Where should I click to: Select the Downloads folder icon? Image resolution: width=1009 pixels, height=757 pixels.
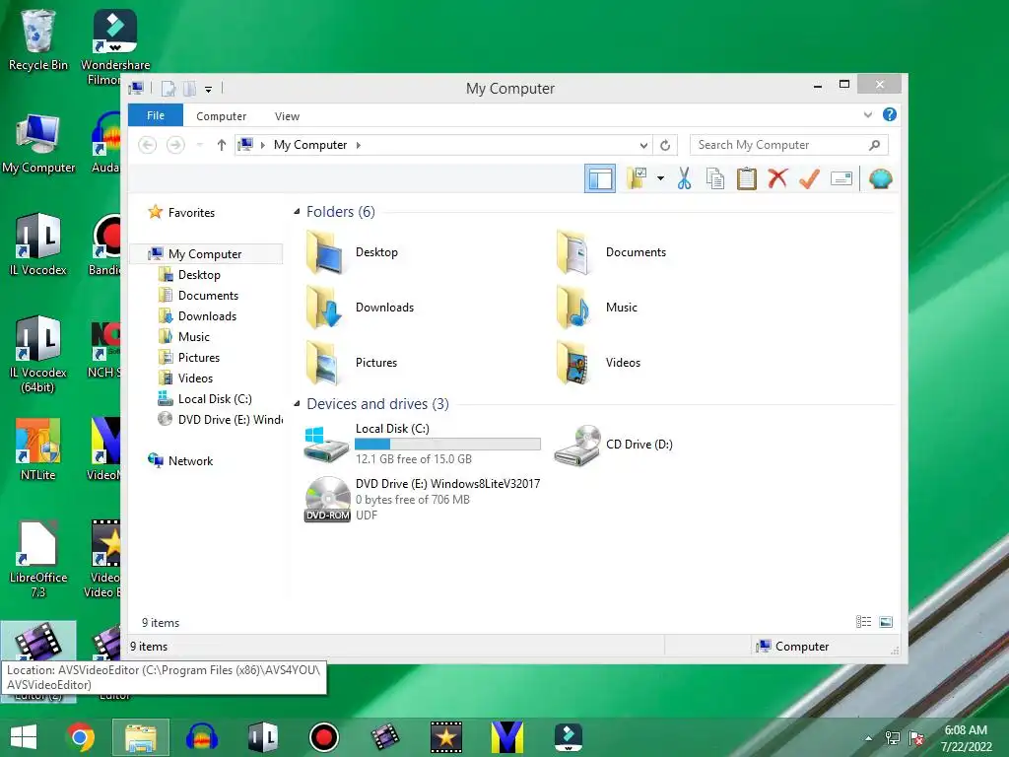324,308
